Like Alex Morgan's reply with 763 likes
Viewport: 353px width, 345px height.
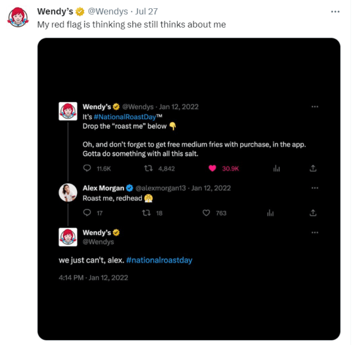click(207, 213)
